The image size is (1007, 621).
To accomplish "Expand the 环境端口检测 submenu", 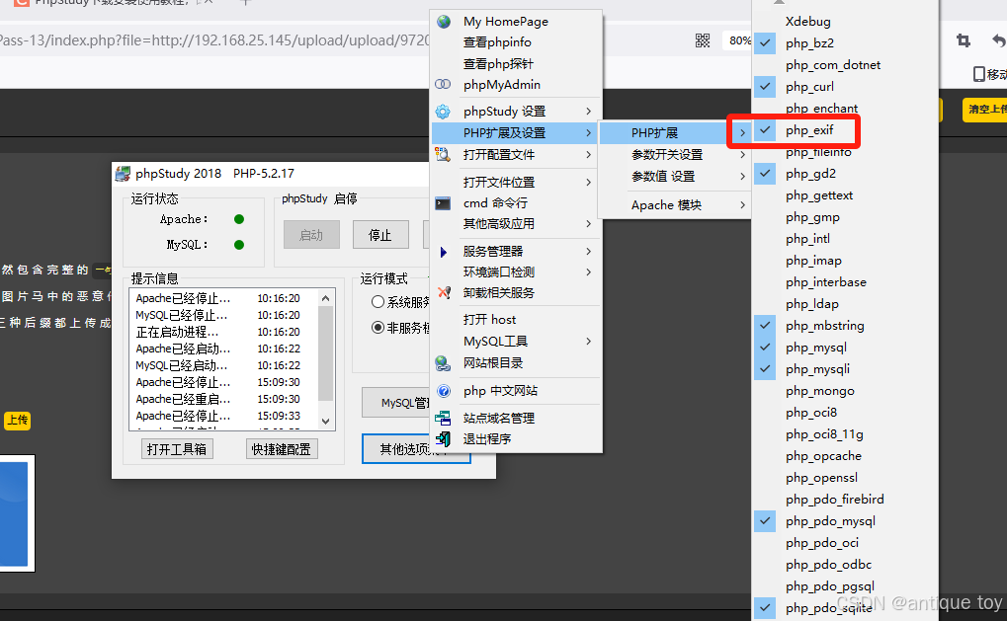I will tap(516, 272).
